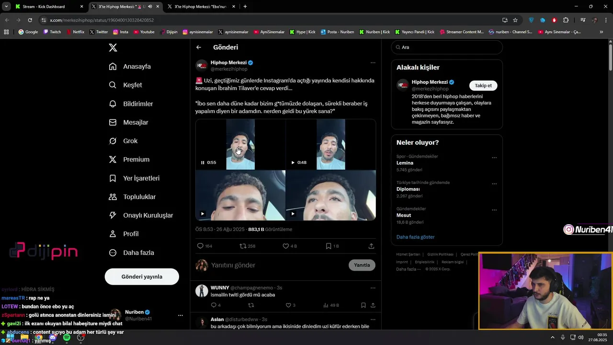Repost WUNNY's comment

point(251,305)
